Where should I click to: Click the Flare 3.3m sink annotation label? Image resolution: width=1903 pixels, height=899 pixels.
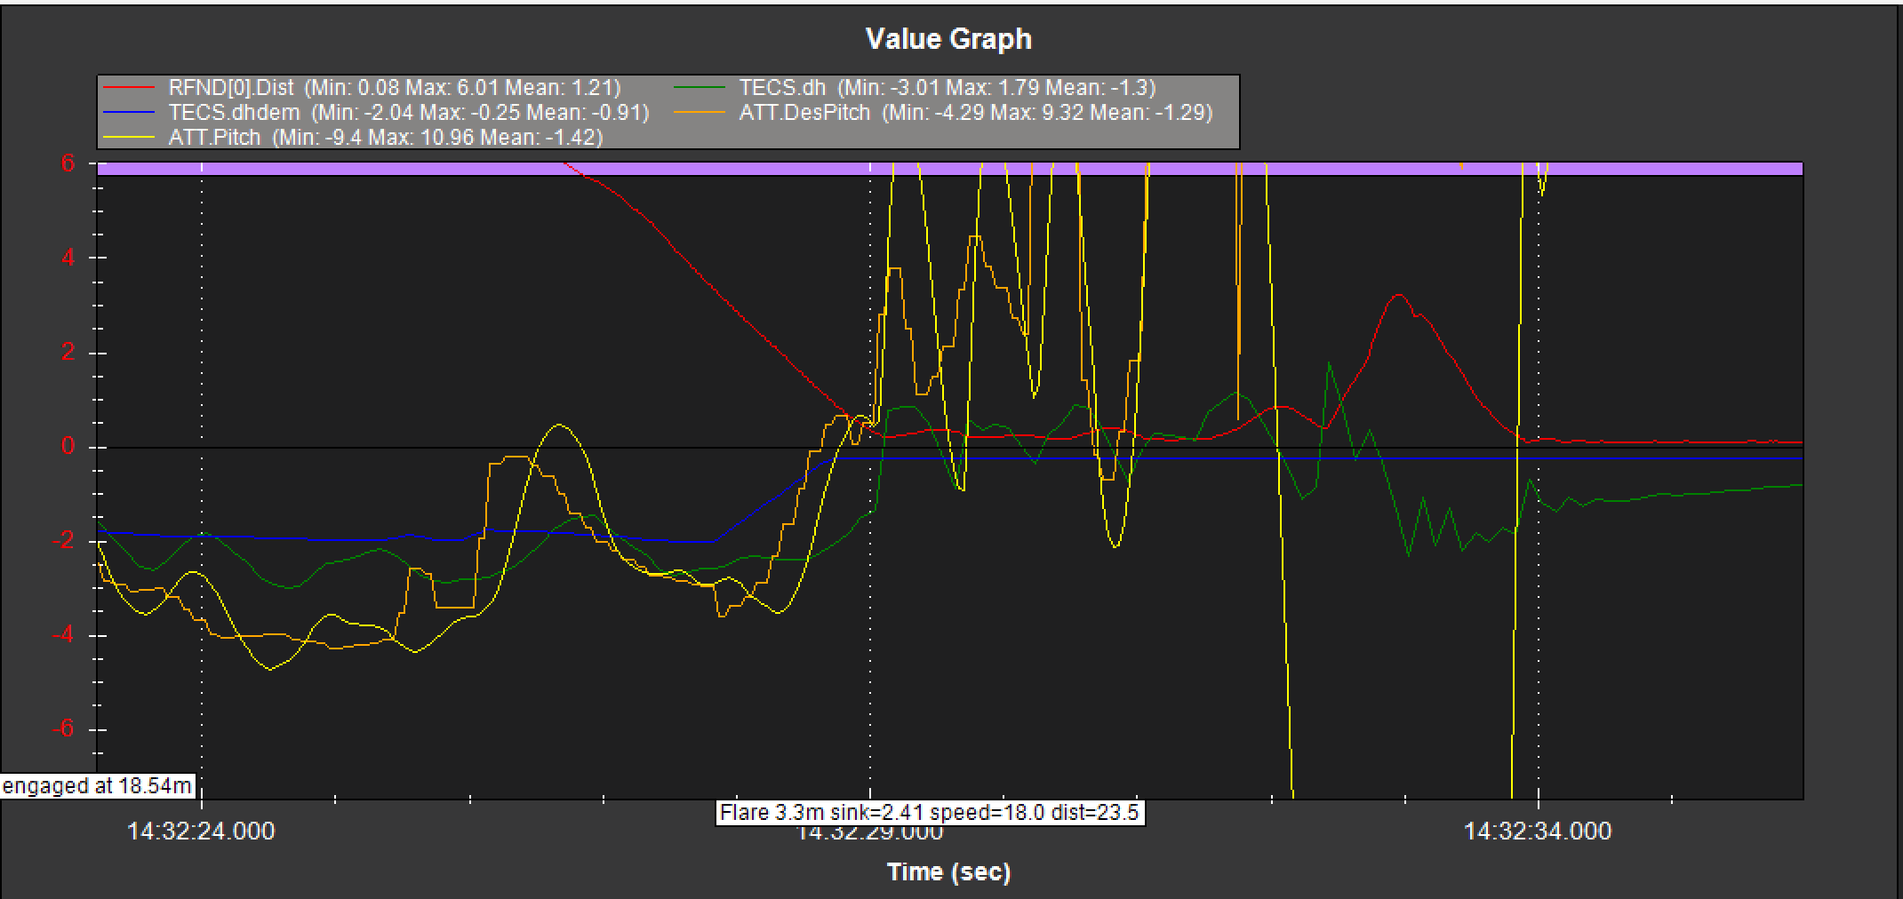[929, 813]
